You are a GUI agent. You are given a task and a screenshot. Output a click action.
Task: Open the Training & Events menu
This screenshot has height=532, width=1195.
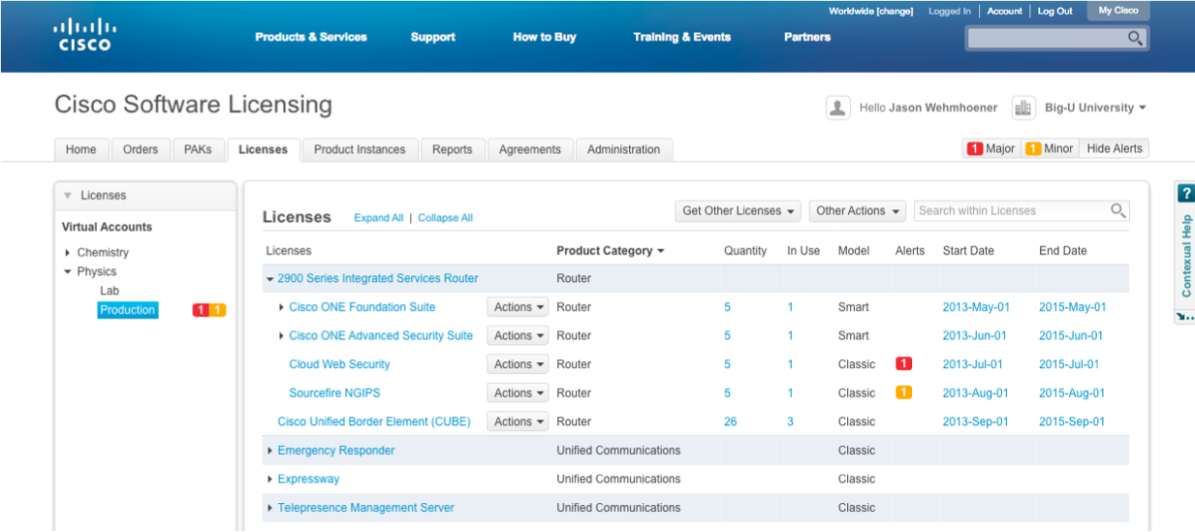click(x=682, y=37)
